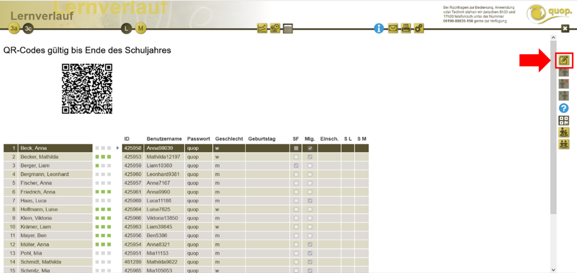
Task: Click username Anna98039
Action: tap(160, 148)
